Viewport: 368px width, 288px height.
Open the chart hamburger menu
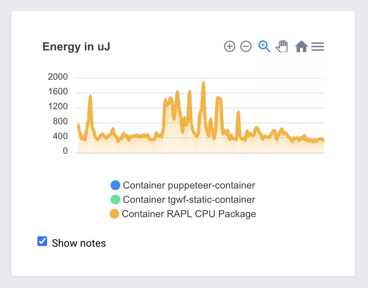point(318,46)
